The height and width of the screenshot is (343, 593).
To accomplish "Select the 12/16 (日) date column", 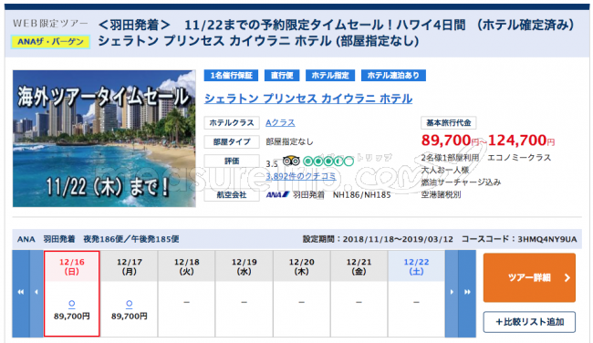I will tap(72, 294).
